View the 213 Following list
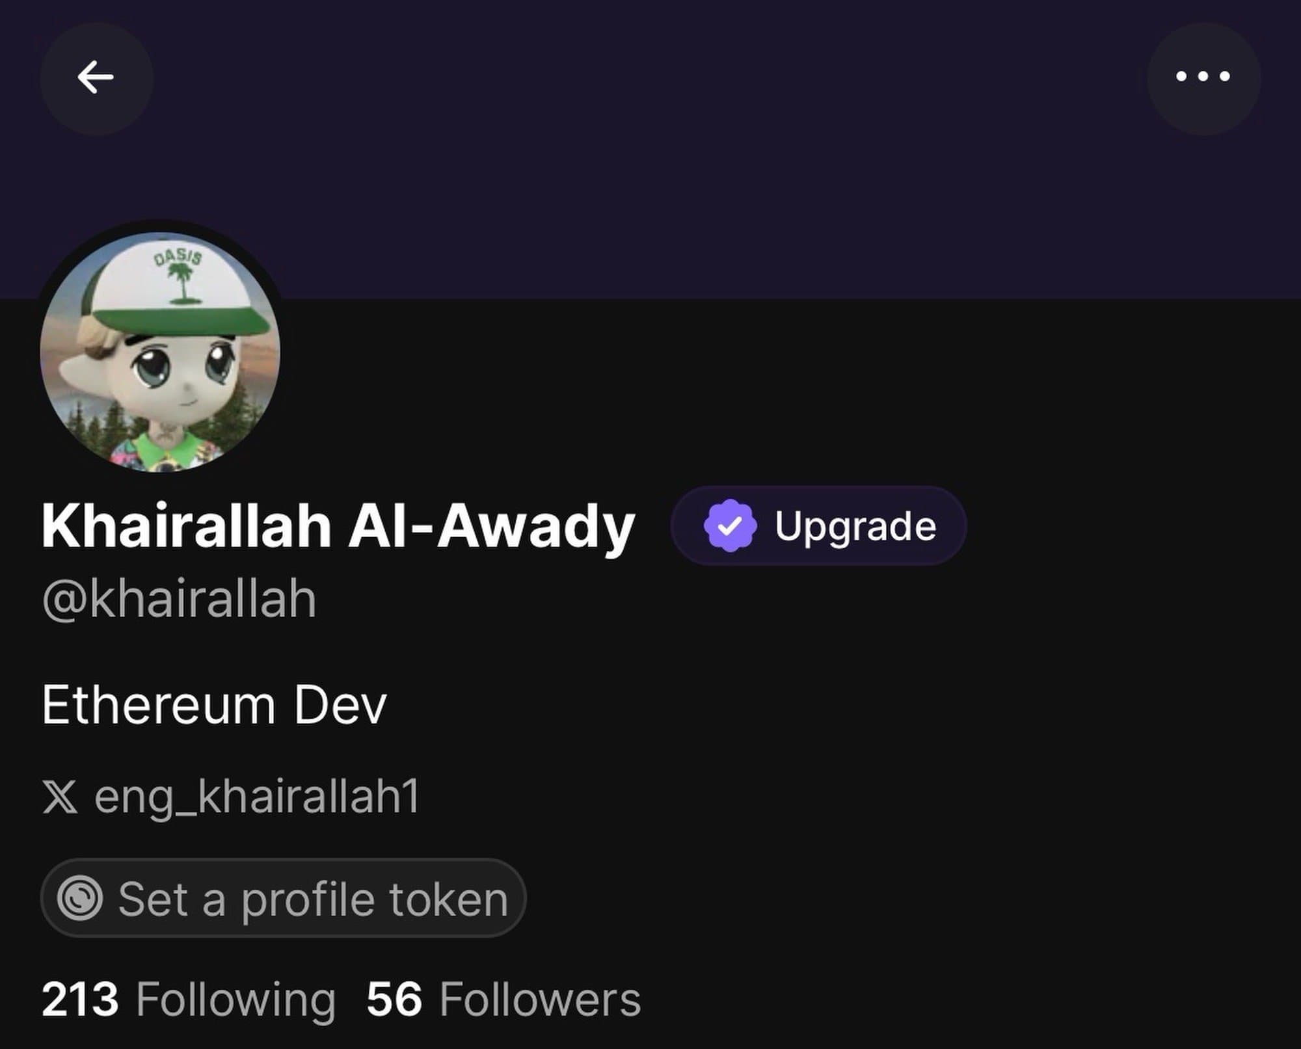The width and height of the screenshot is (1301, 1049). click(x=189, y=1000)
